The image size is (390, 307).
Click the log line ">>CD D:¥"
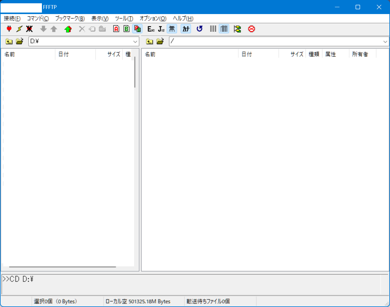pos(18,279)
